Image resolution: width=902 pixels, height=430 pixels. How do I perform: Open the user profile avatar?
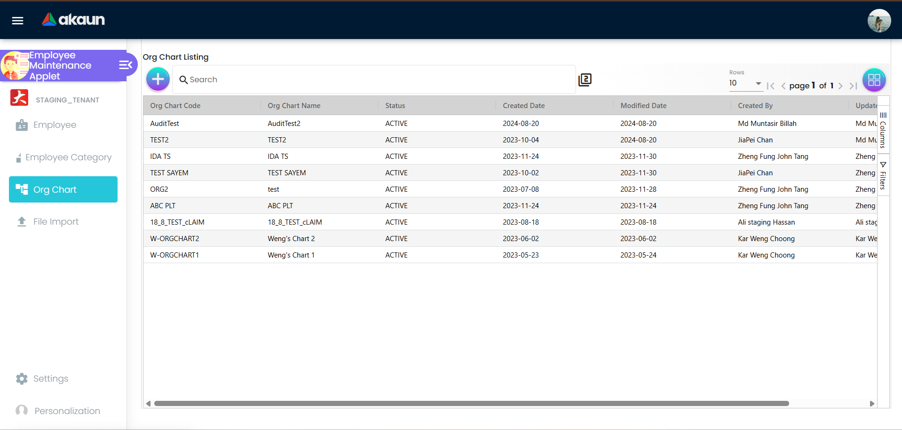pyautogui.click(x=878, y=21)
